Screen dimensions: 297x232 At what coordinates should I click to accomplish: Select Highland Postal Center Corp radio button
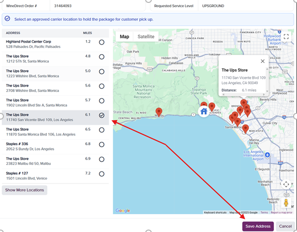click(102, 42)
